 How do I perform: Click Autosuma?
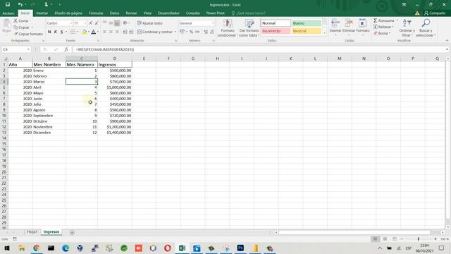tap(384, 20)
